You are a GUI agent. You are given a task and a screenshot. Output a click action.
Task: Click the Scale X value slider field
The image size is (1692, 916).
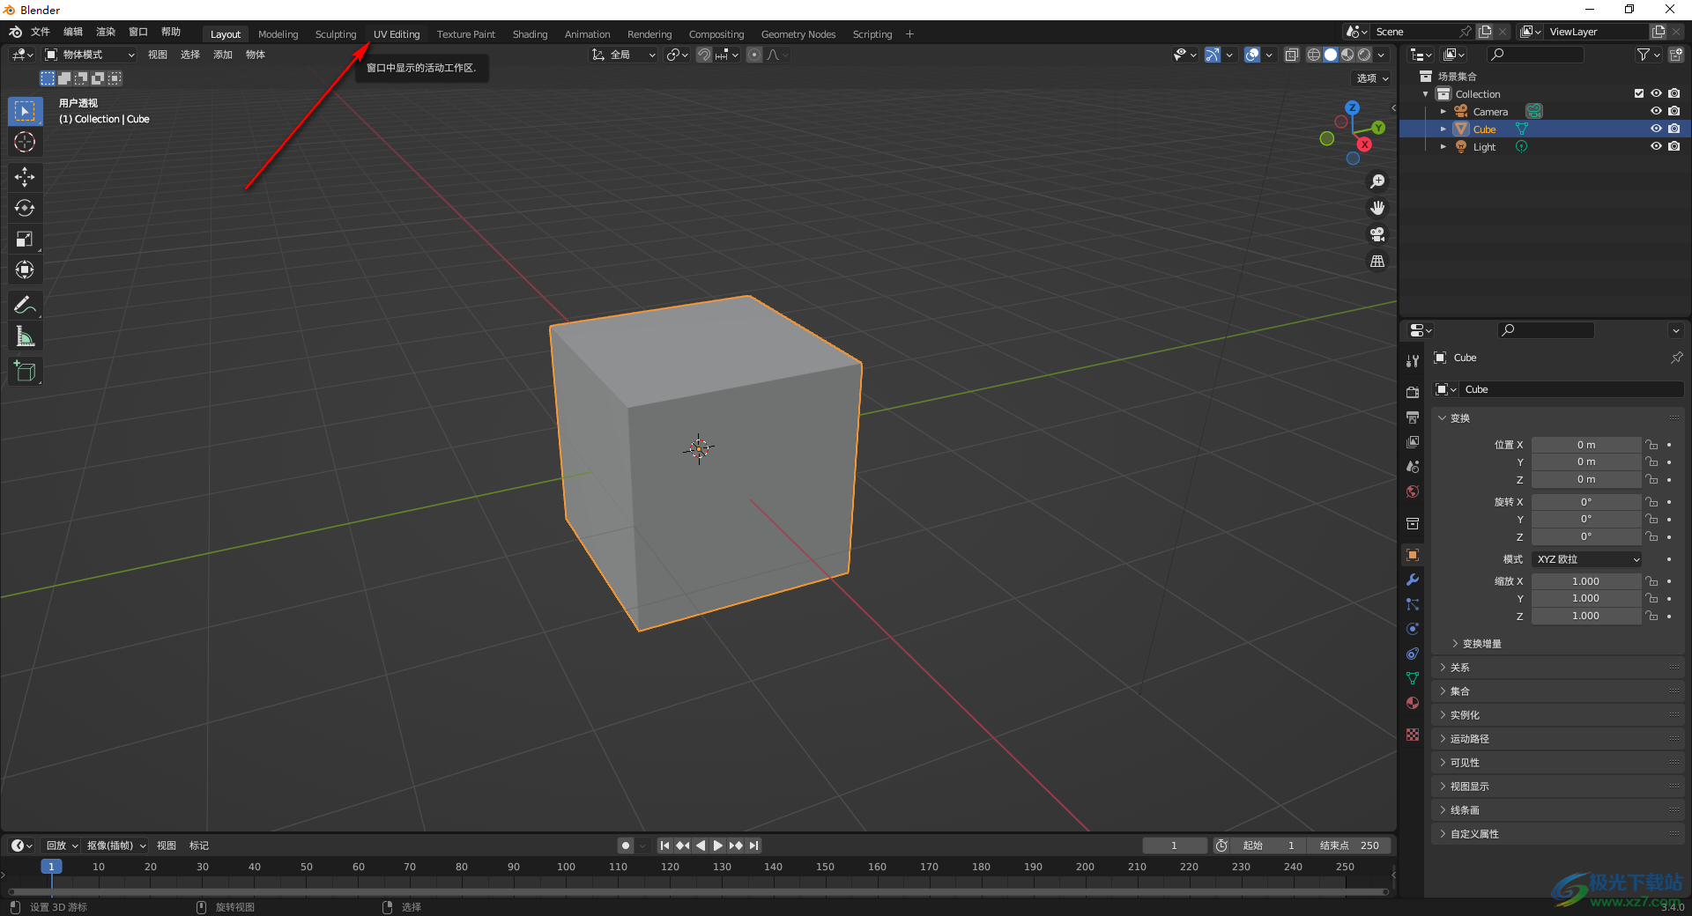tap(1585, 581)
